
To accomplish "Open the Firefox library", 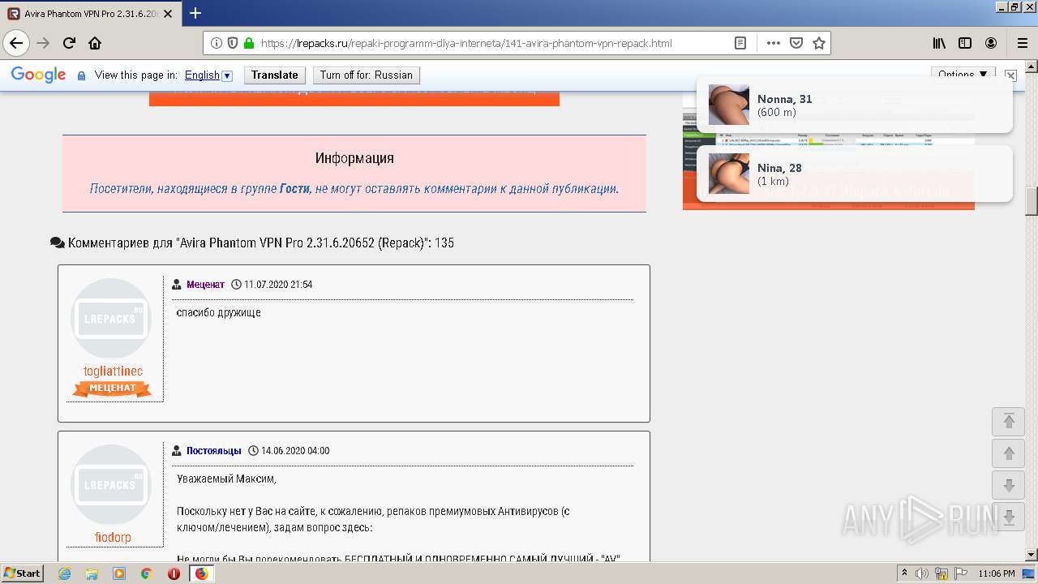I will pyautogui.click(x=939, y=43).
